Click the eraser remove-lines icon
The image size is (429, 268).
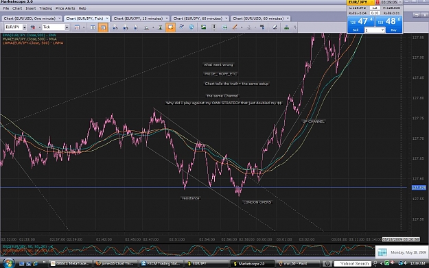(x=275, y=27)
